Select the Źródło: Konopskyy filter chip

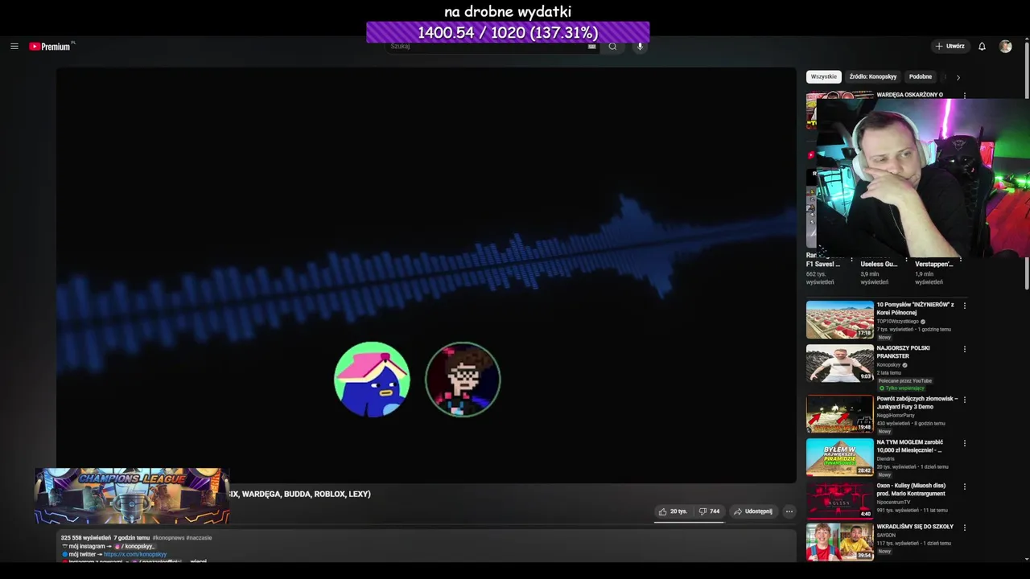872,76
